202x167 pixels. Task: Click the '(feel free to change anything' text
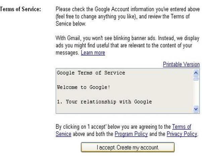[x=101, y=16]
